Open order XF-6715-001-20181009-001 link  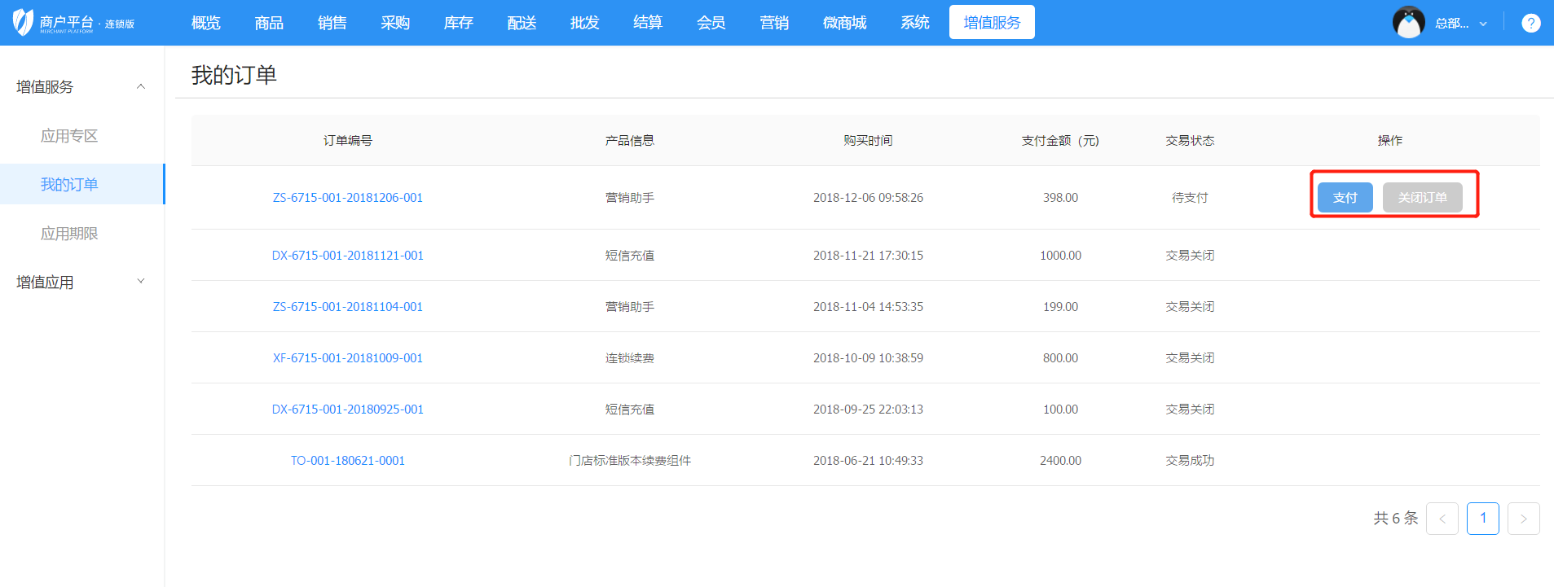(x=348, y=358)
